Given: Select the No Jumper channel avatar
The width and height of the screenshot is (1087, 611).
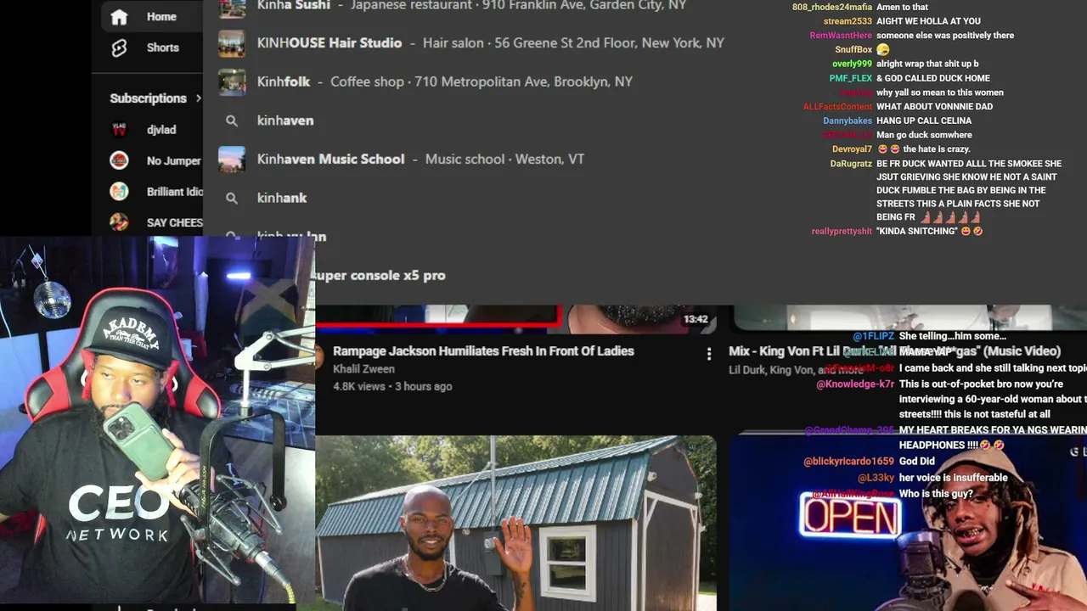Looking at the screenshot, I should (119, 160).
